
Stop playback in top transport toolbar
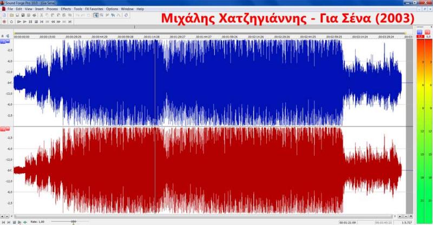pyautogui.click(x=36, y=22)
